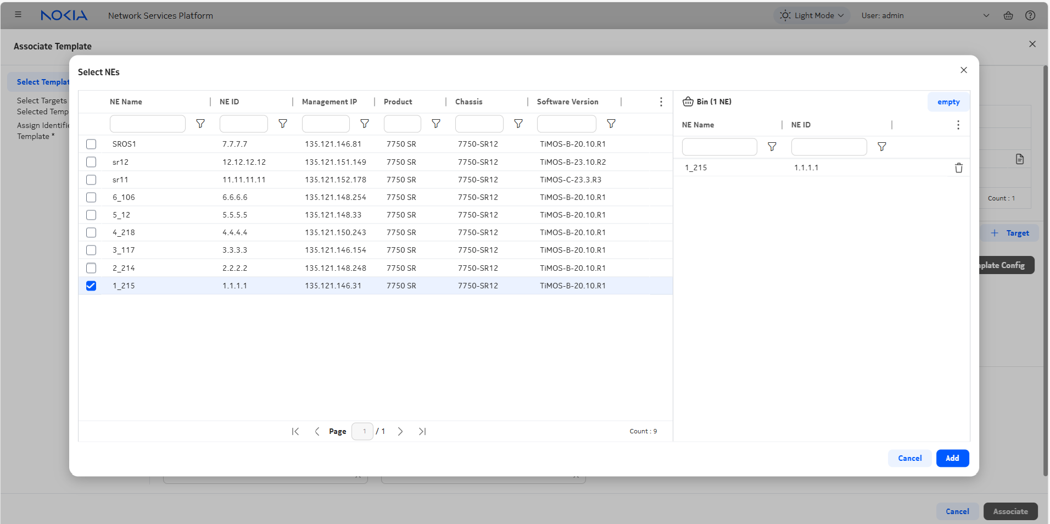Click the NE ID filter text field
Viewport: 1050px width, 524px height.
tap(243, 124)
